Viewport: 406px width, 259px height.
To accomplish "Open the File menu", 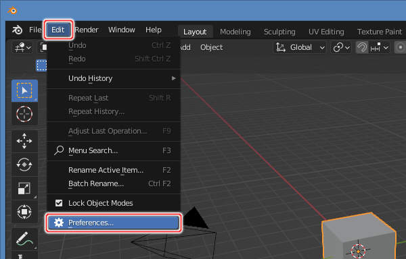I will tap(35, 30).
